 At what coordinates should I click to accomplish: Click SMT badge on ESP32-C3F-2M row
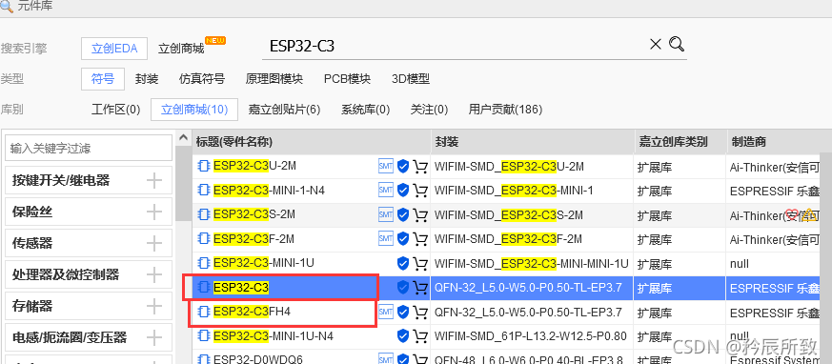(386, 239)
